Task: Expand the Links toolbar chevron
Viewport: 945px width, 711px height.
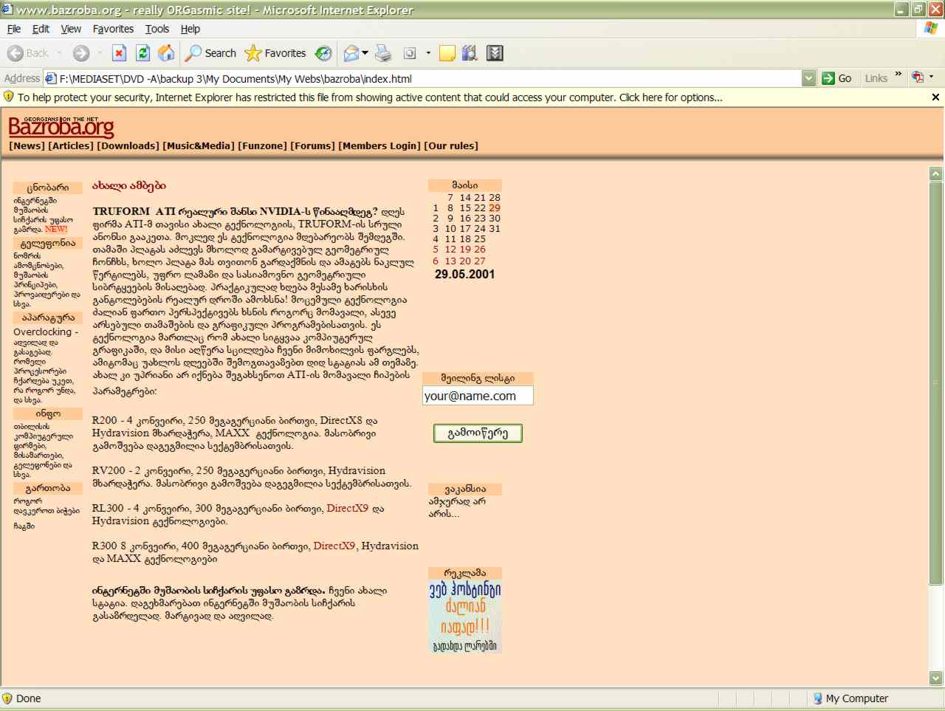Action: 898,74
